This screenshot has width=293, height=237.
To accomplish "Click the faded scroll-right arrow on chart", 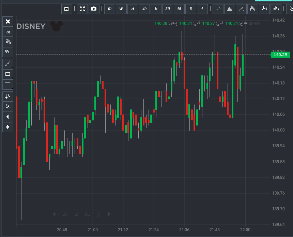I will point(109,214).
